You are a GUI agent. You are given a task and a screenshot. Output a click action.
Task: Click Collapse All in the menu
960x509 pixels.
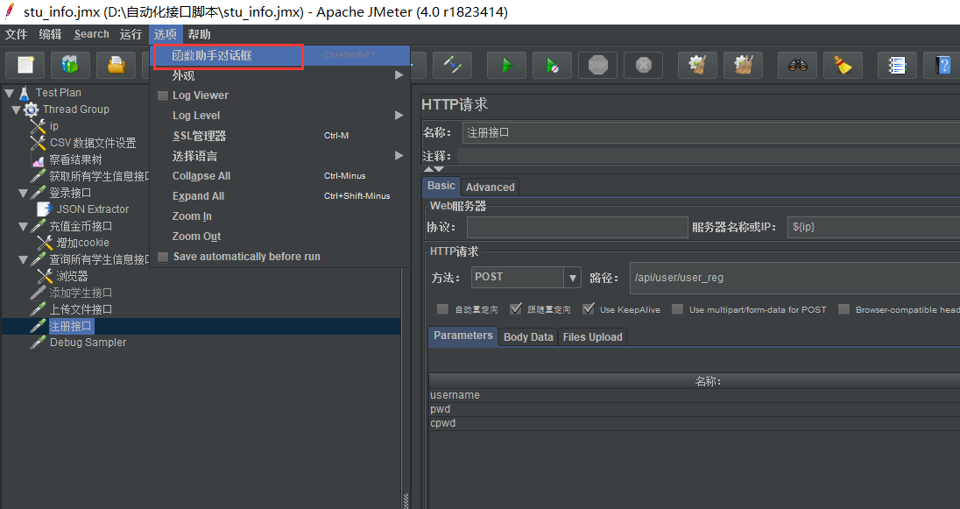coord(279,176)
